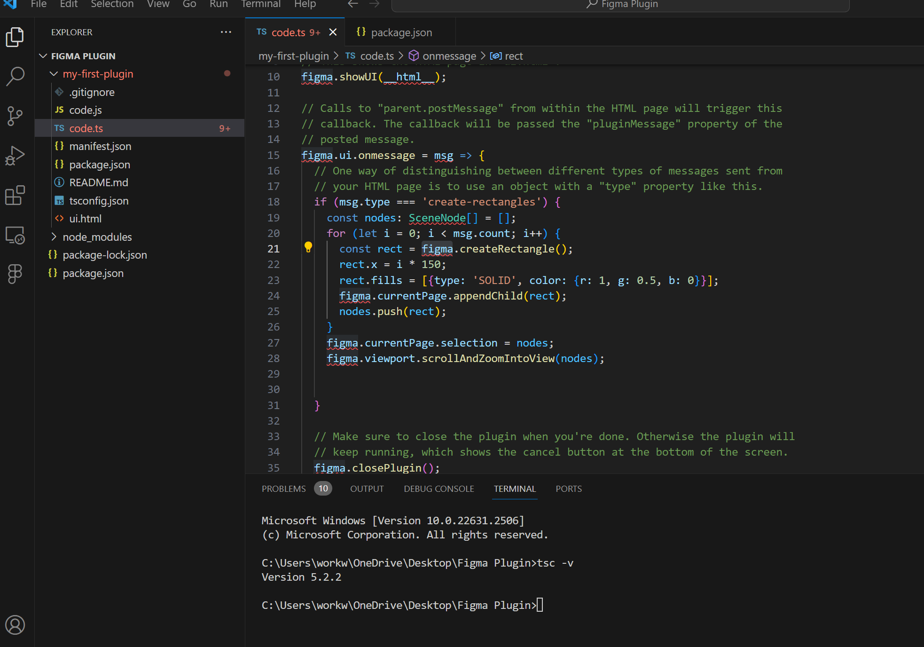
Task: Open Explorer more actions ellipsis
Action: point(226,32)
